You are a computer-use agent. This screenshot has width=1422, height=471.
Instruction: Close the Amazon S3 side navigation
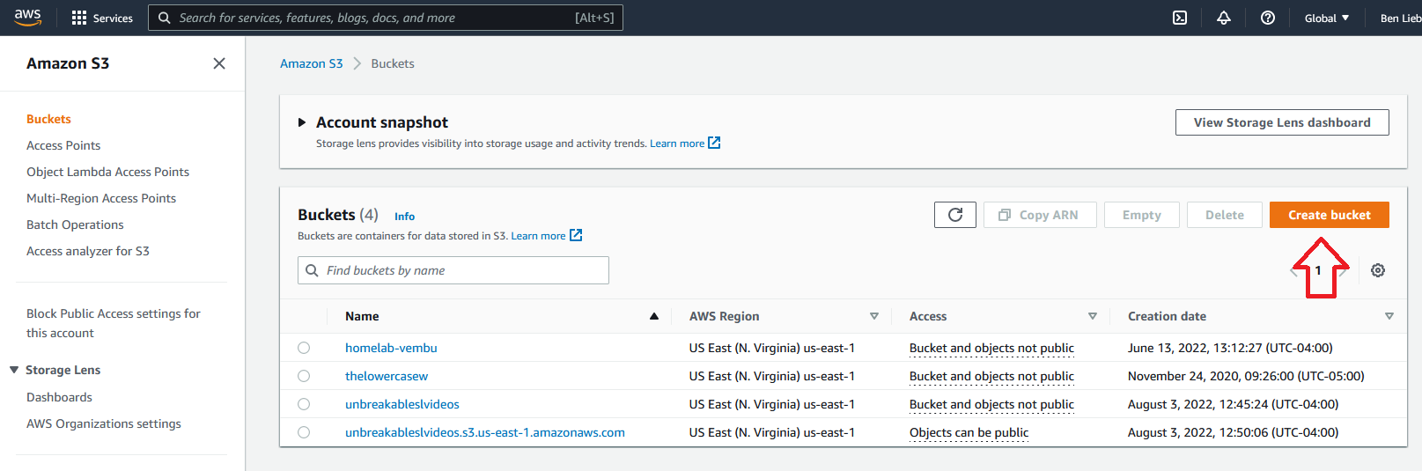click(219, 63)
